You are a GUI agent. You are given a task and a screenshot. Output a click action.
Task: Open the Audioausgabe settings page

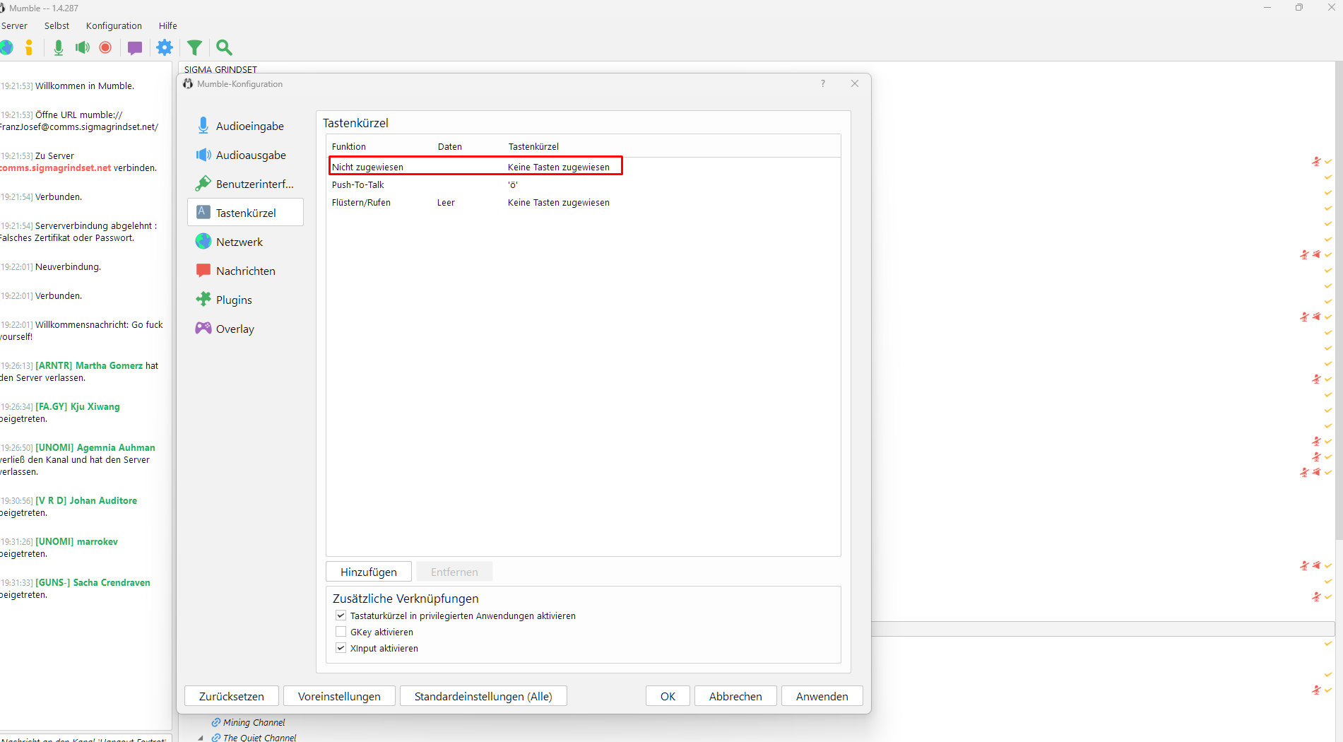[245, 155]
